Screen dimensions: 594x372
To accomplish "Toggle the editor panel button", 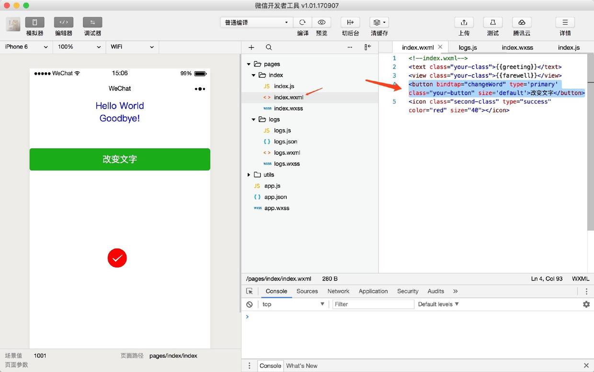I will click(x=64, y=23).
